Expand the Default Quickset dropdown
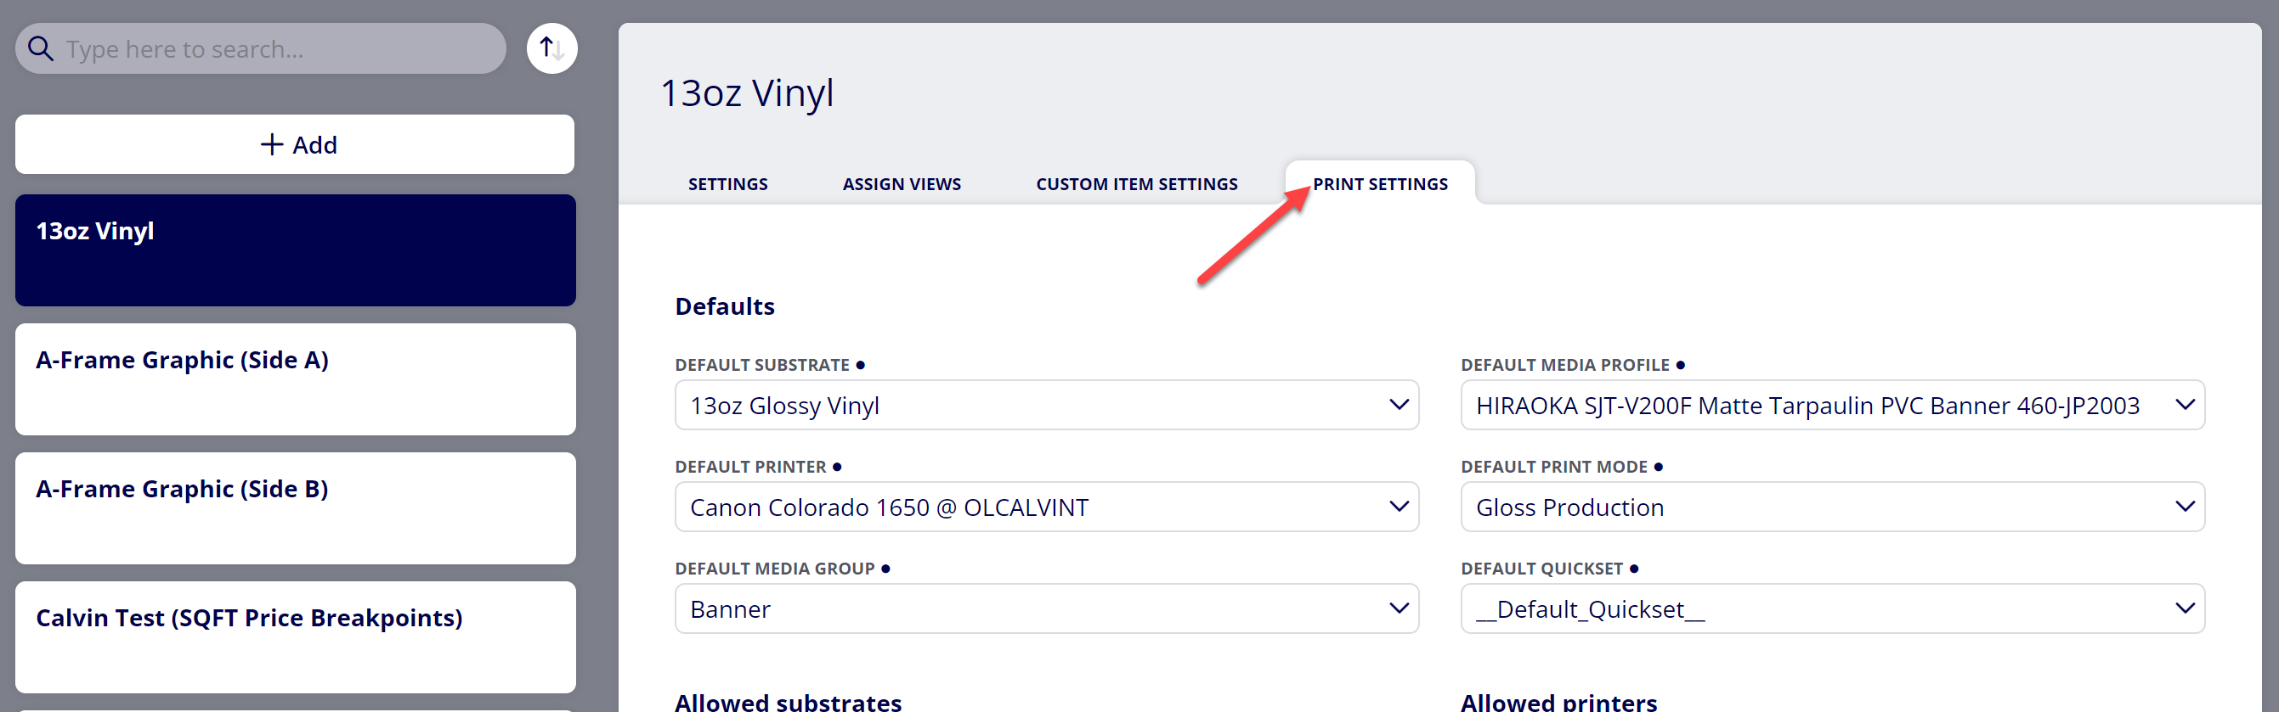 1832,608
